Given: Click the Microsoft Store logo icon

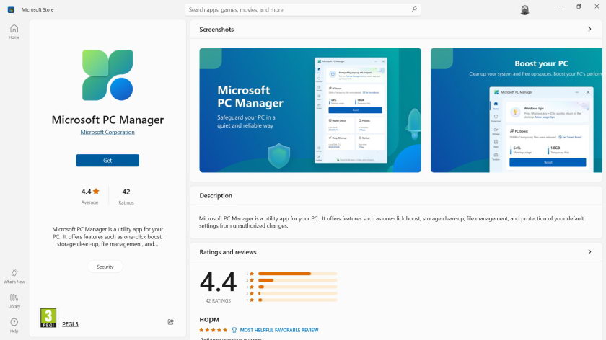Looking at the screenshot, I should coord(11,9).
